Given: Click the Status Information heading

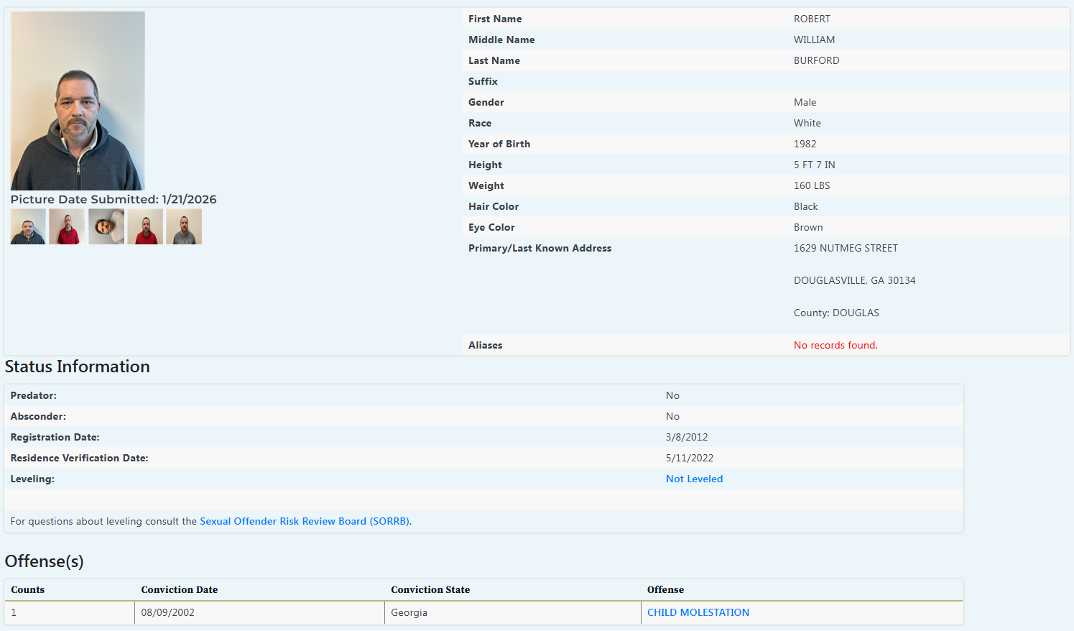Looking at the screenshot, I should tap(78, 367).
